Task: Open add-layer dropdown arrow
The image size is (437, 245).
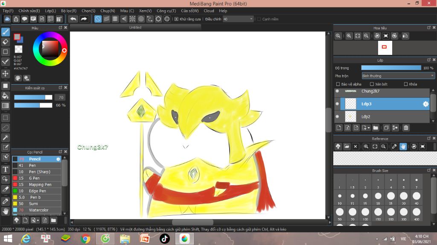Action: 369,128
